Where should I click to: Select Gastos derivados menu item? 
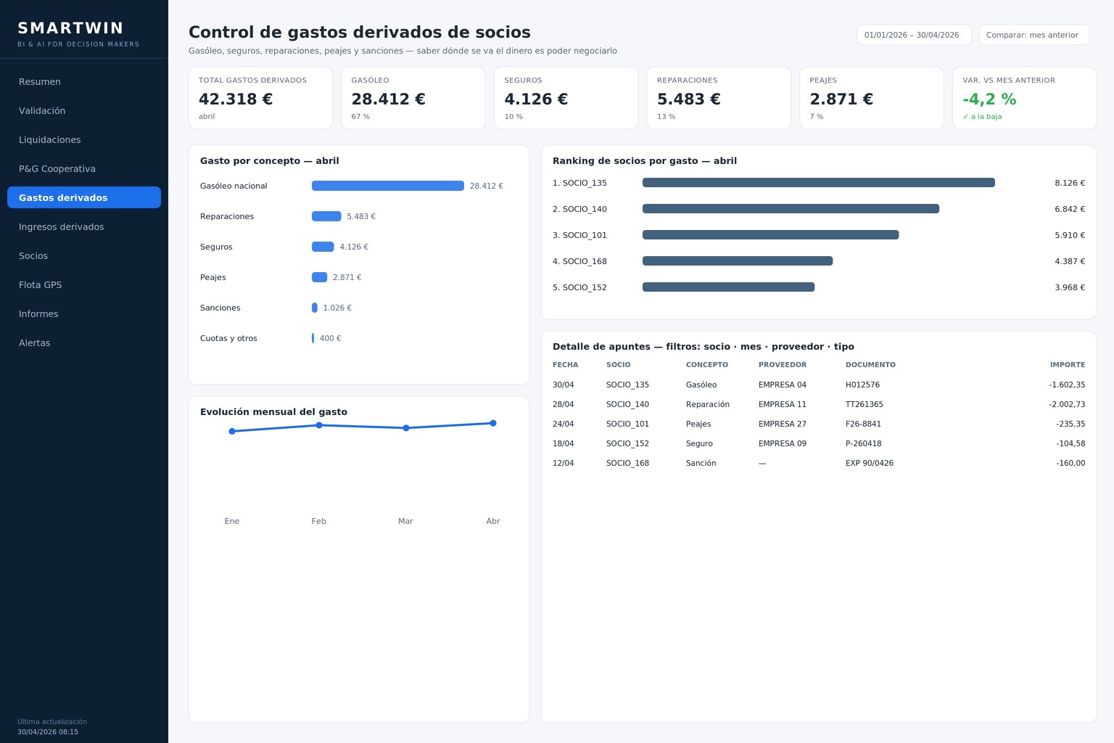pyautogui.click(x=84, y=197)
